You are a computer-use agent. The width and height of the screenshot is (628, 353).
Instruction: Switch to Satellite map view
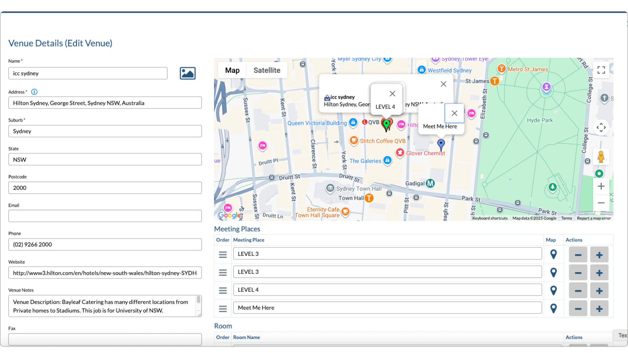[267, 70]
